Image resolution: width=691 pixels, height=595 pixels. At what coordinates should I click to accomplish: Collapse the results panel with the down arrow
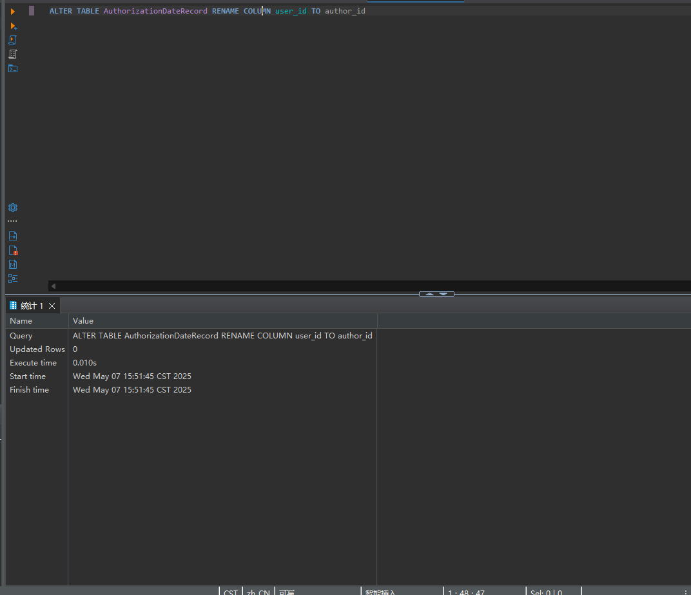pyautogui.click(x=443, y=294)
